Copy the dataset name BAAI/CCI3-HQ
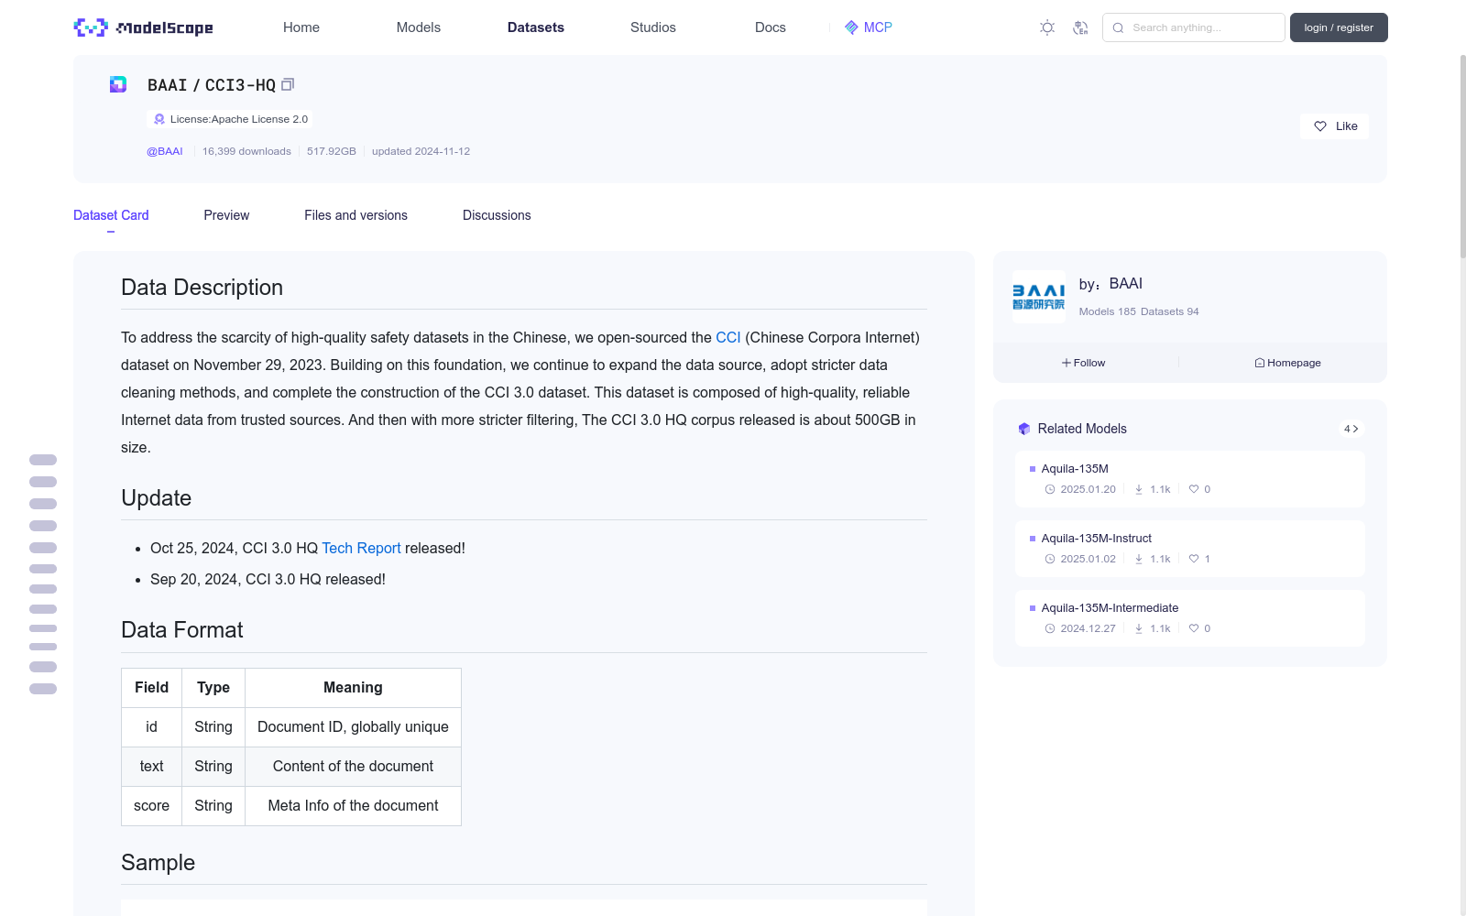This screenshot has height=916, width=1466. tap(288, 84)
